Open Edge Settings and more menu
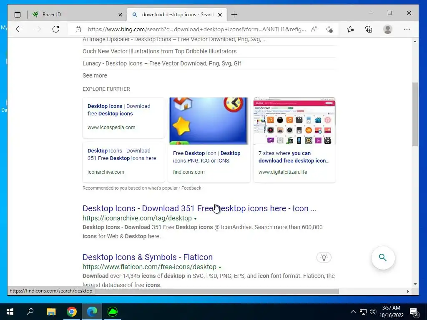Screen dimensions: 427x320 (x=407, y=29)
